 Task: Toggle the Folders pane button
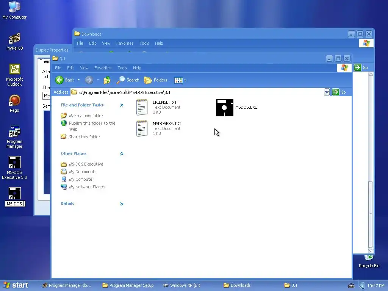[156, 80]
